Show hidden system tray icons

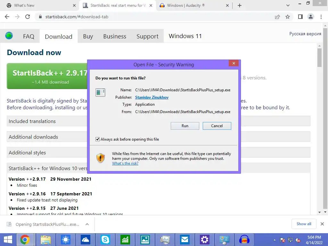pos(275,240)
